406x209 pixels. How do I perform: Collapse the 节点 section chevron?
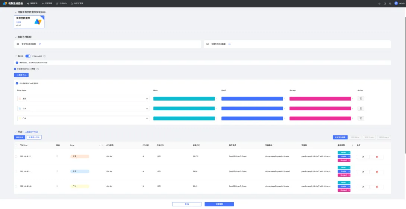pos(16,132)
